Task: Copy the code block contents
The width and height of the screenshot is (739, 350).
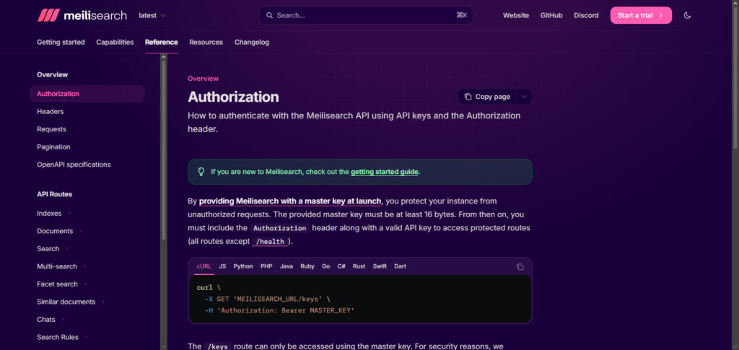Action: pyautogui.click(x=520, y=266)
